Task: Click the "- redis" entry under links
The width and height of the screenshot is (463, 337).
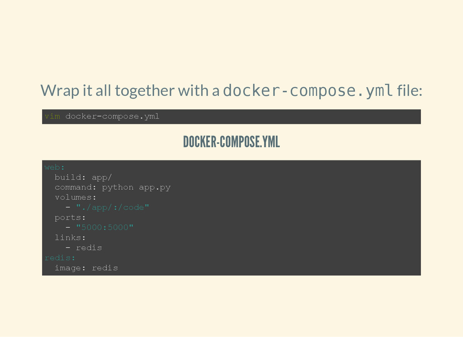Action: click(84, 248)
